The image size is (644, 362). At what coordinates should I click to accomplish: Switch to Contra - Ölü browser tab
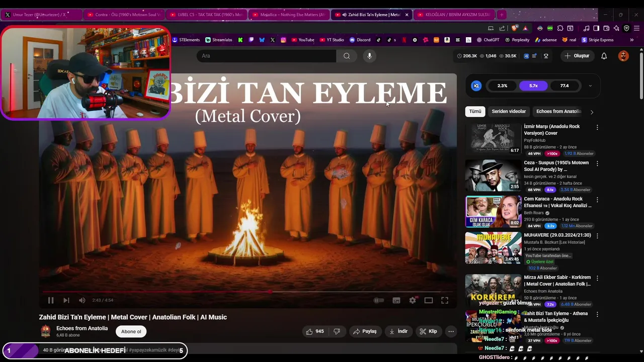[124, 15]
